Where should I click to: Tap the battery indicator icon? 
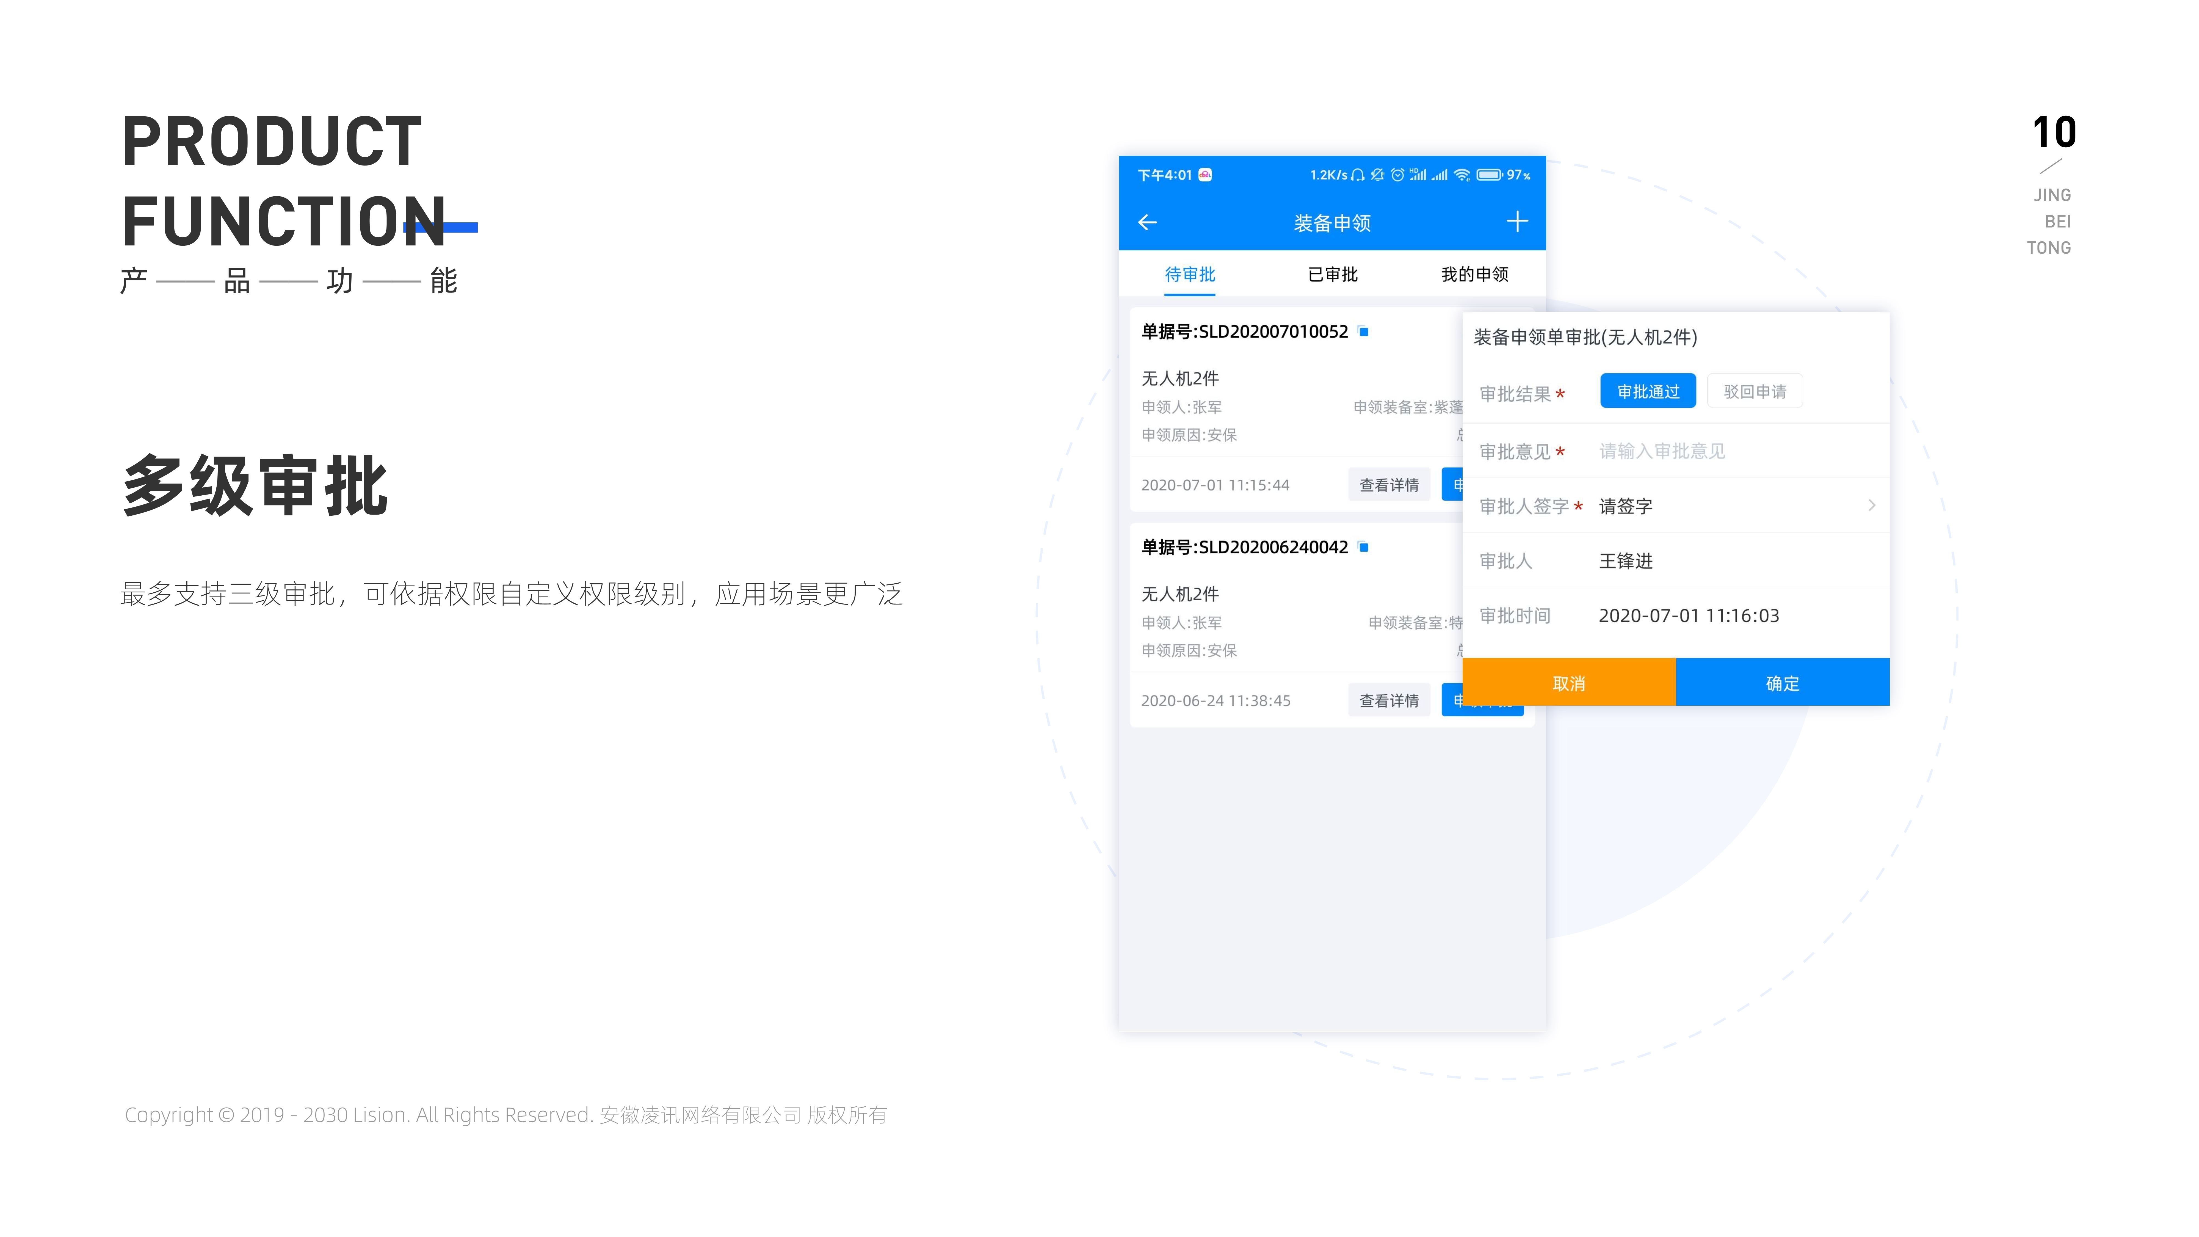[1490, 175]
